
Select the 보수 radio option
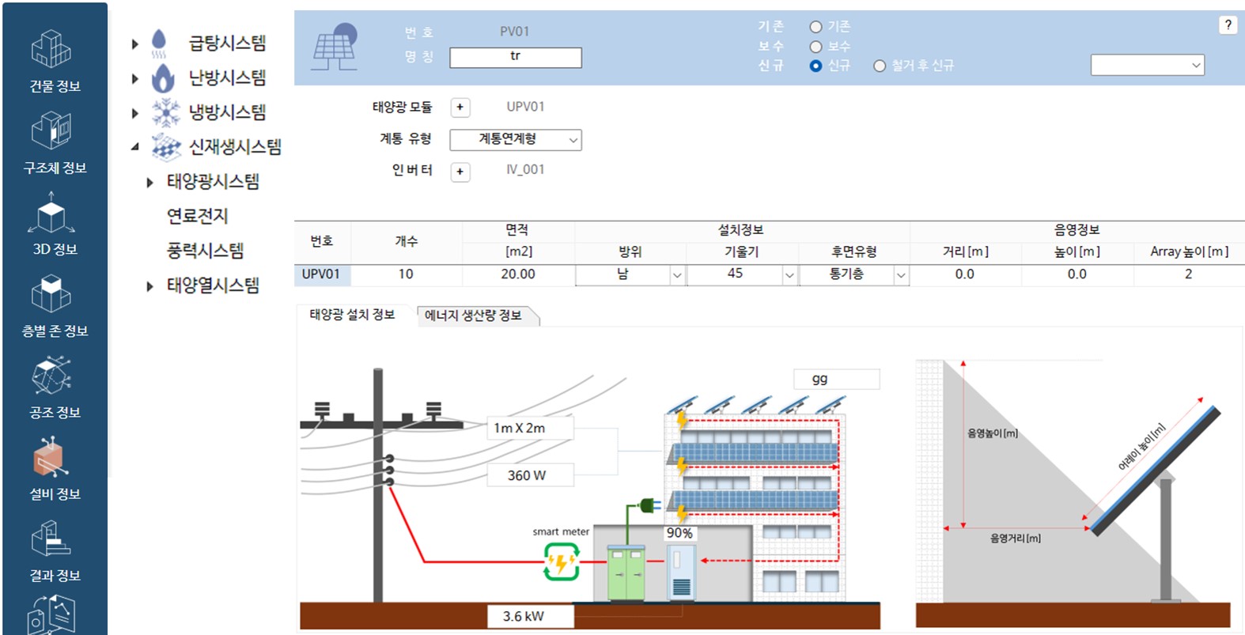pyautogui.click(x=815, y=47)
